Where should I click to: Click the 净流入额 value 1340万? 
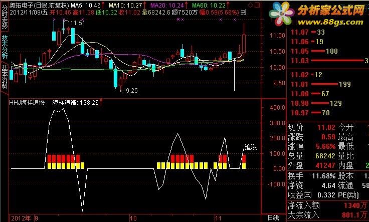tap(355, 206)
